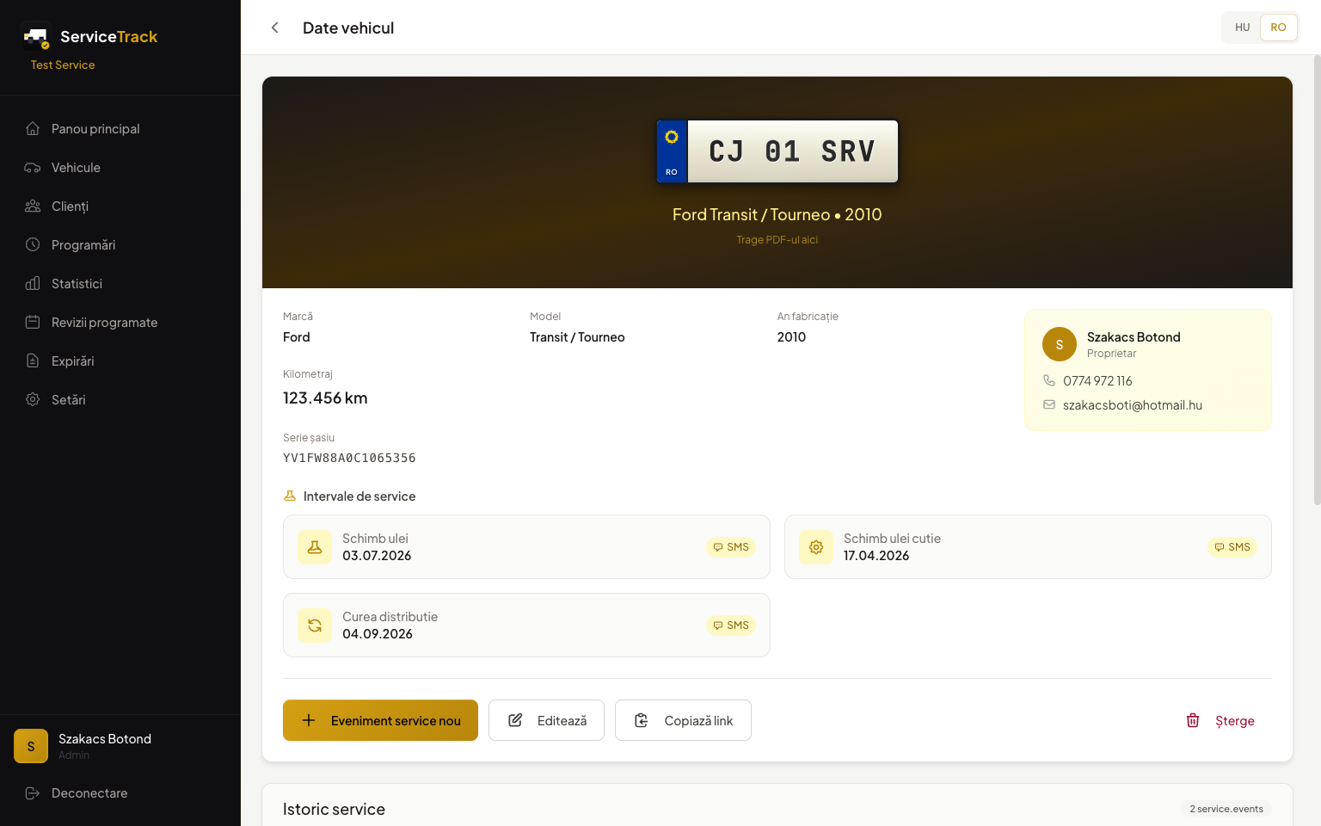1321x826 pixels.
Task: Open Revizii programate page
Action: point(104,323)
